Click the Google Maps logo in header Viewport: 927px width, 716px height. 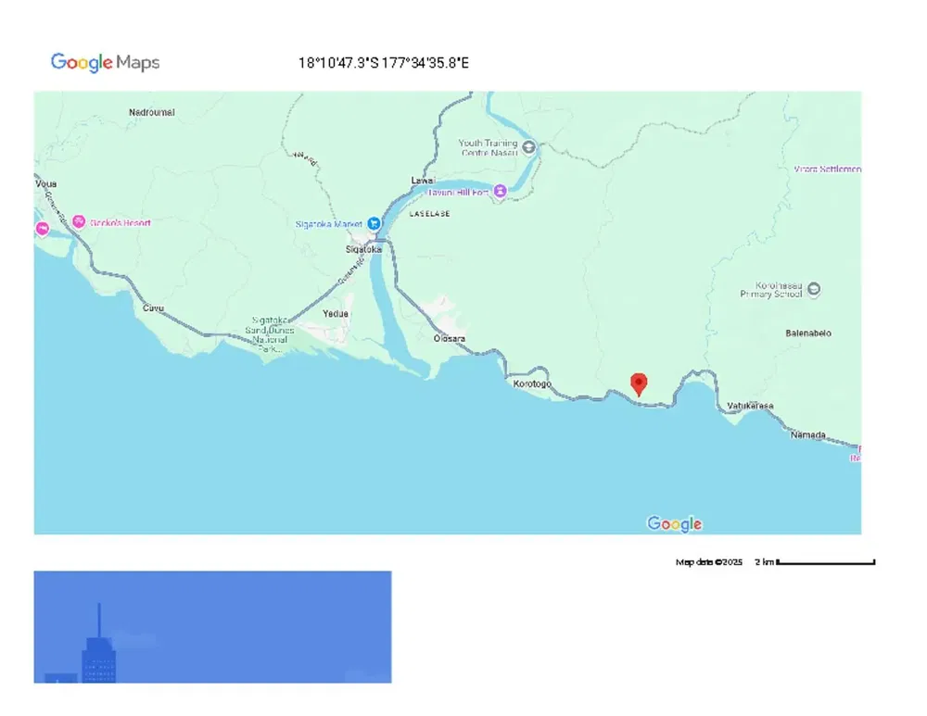[105, 63]
